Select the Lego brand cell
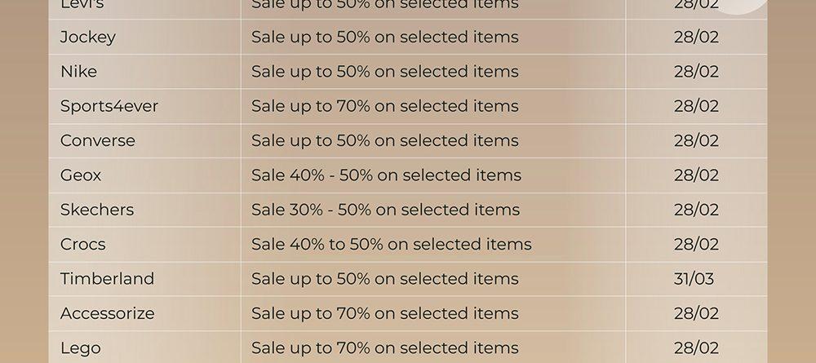Image resolution: width=816 pixels, height=363 pixels. tap(144, 348)
